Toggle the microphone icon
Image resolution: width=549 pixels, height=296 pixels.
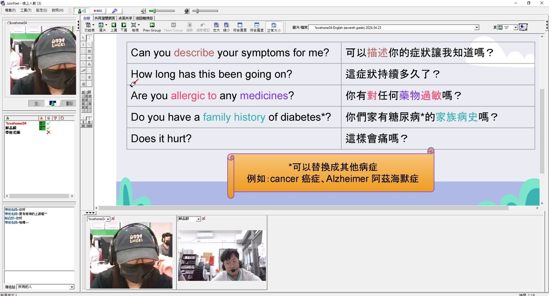coord(187,11)
